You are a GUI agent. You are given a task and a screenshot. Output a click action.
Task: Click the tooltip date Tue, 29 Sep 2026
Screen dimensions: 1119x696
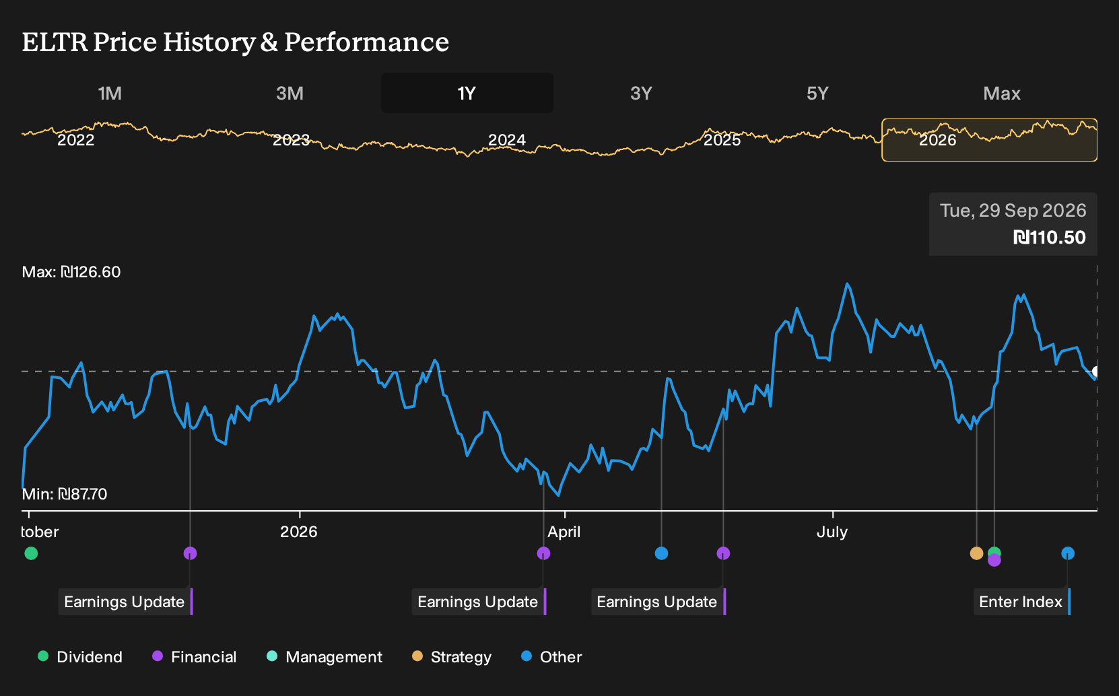pyautogui.click(x=1013, y=211)
